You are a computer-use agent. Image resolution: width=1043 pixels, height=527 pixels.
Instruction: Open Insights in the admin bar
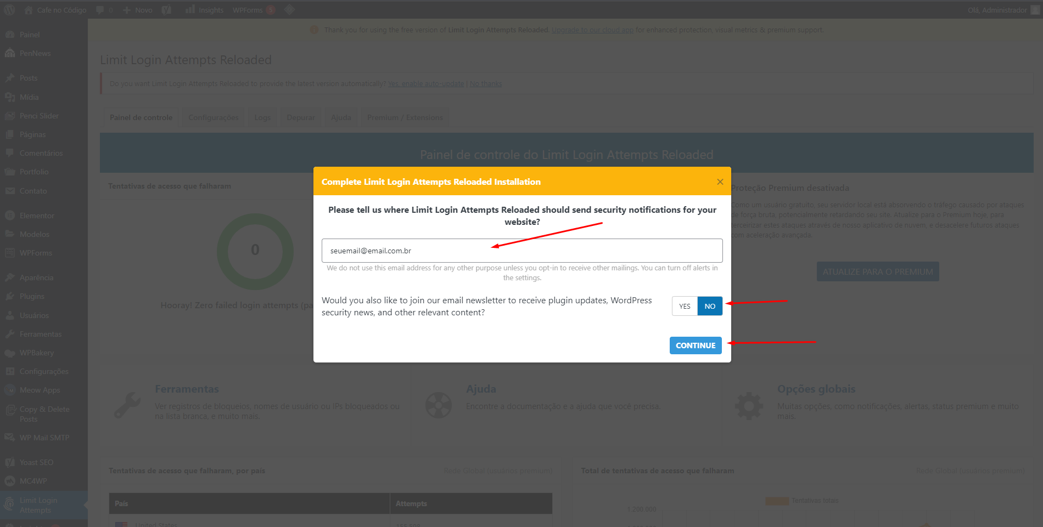[204, 10]
